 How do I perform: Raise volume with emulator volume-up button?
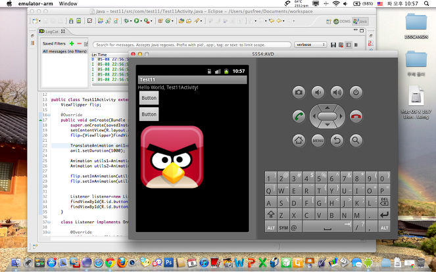tap(337, 92)
